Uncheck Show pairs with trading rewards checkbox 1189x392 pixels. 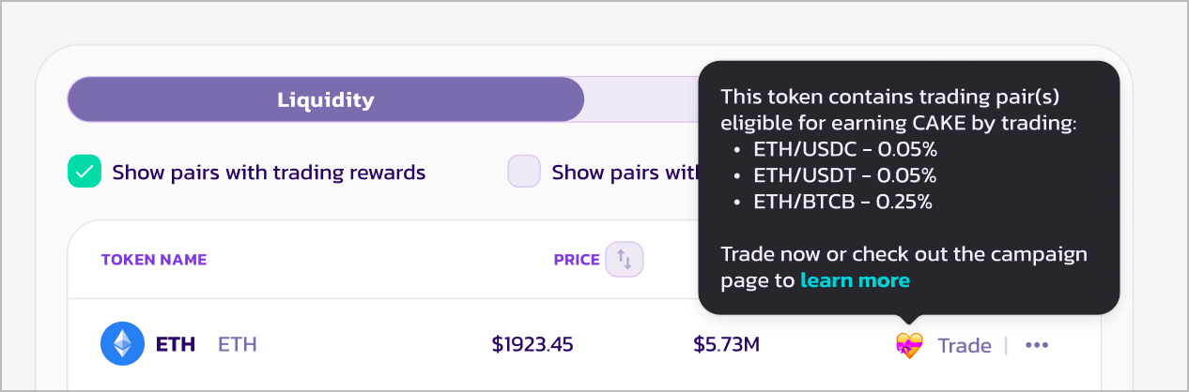(x=85, y=172)
